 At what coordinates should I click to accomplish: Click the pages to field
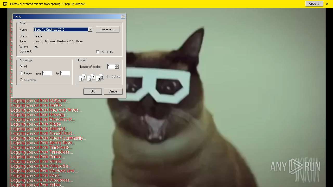pos(65,74)
